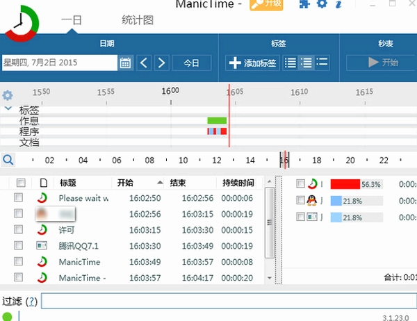The width and height of the screenshot is (417, 321).
Task: Click the 21.8% bar beside QQ penguin
Action: 336,201
